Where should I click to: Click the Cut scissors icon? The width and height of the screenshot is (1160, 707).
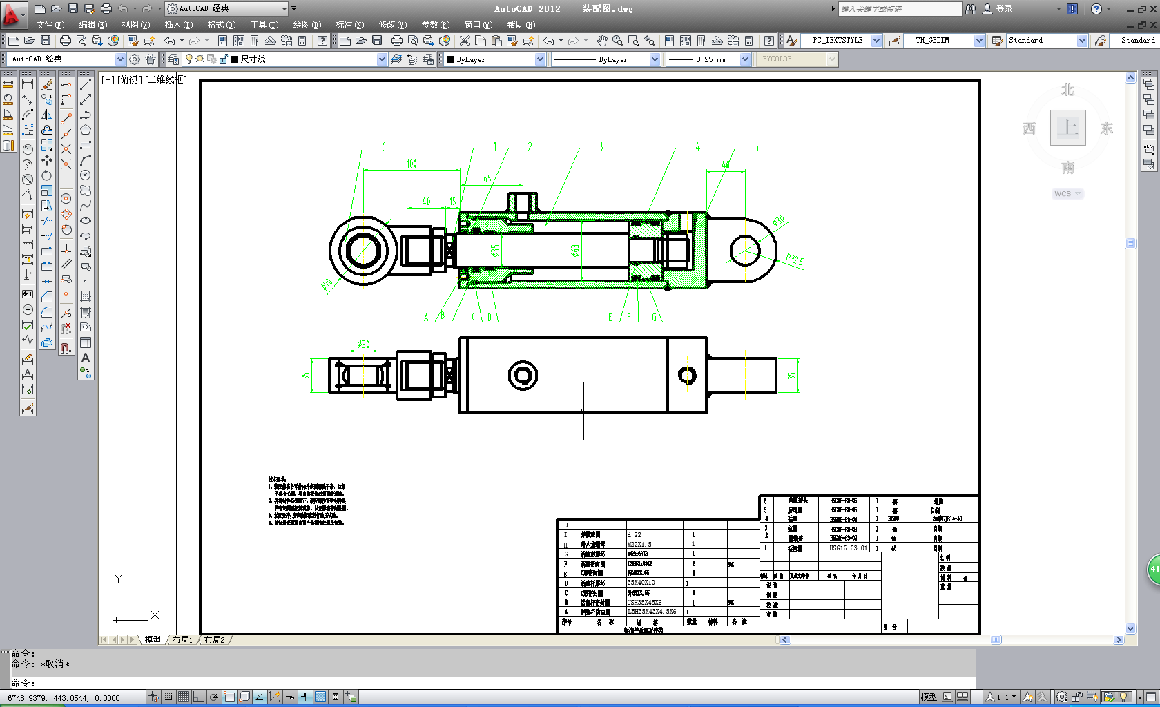coord(465,41)
